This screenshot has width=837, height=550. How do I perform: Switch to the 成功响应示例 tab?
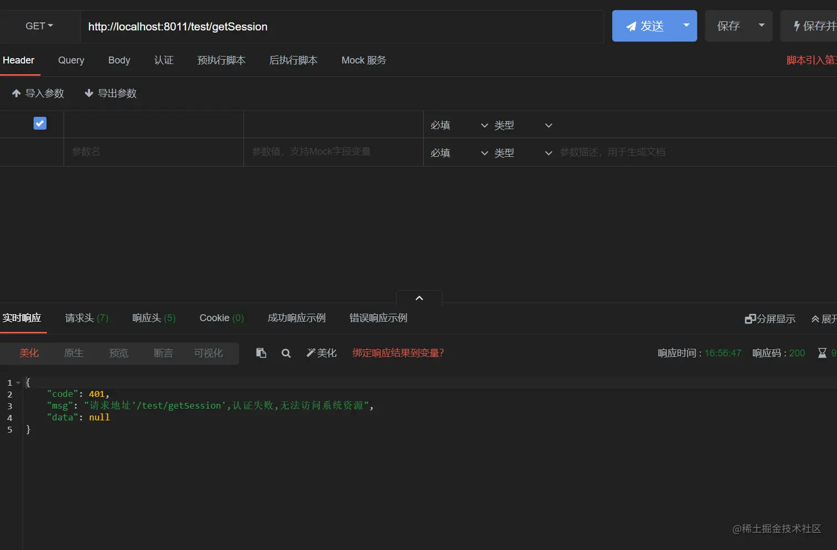297,318
